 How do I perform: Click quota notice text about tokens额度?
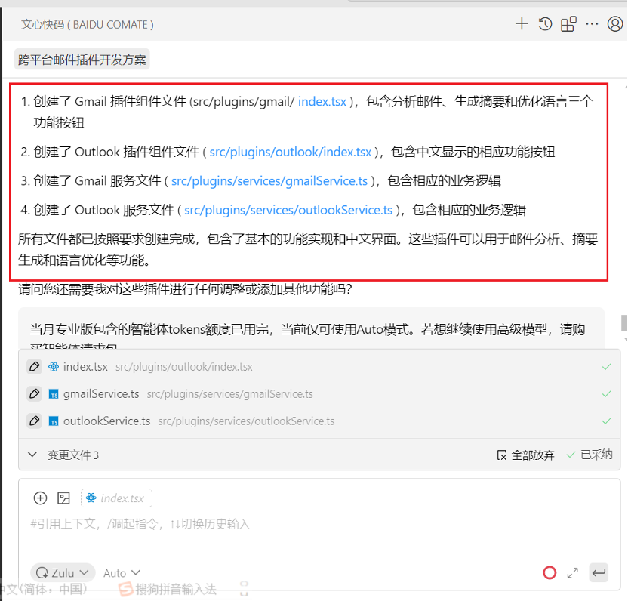click(x=307, y=329)
